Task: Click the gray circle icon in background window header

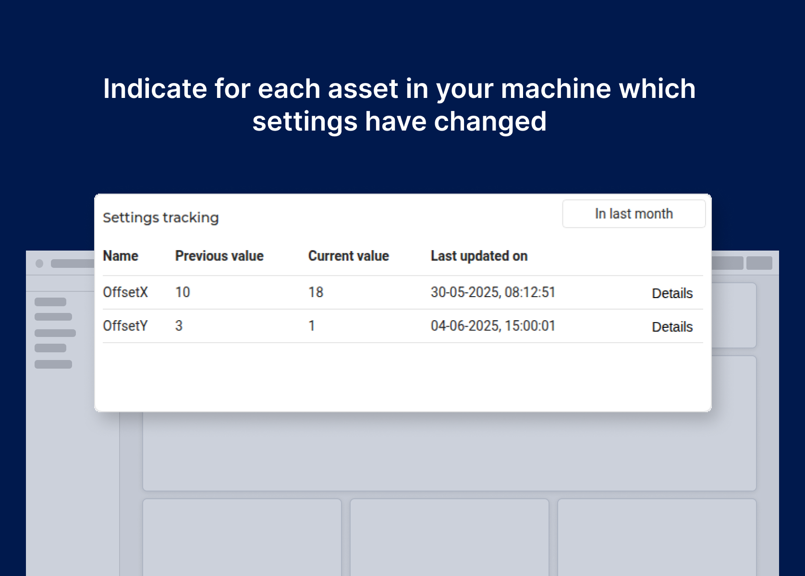Action: [39, 264]
